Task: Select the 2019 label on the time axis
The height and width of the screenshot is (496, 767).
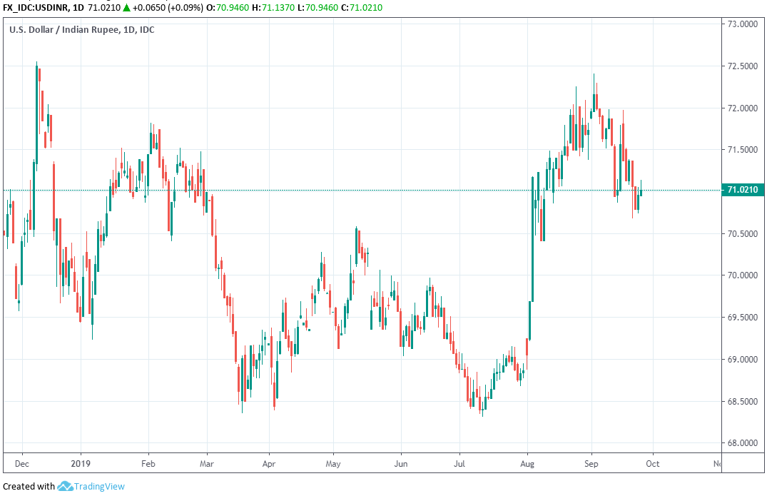Action: pyautogui.click(x=81, y=463)
